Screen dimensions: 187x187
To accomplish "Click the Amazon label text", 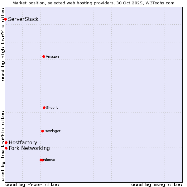I will (52, 56).
